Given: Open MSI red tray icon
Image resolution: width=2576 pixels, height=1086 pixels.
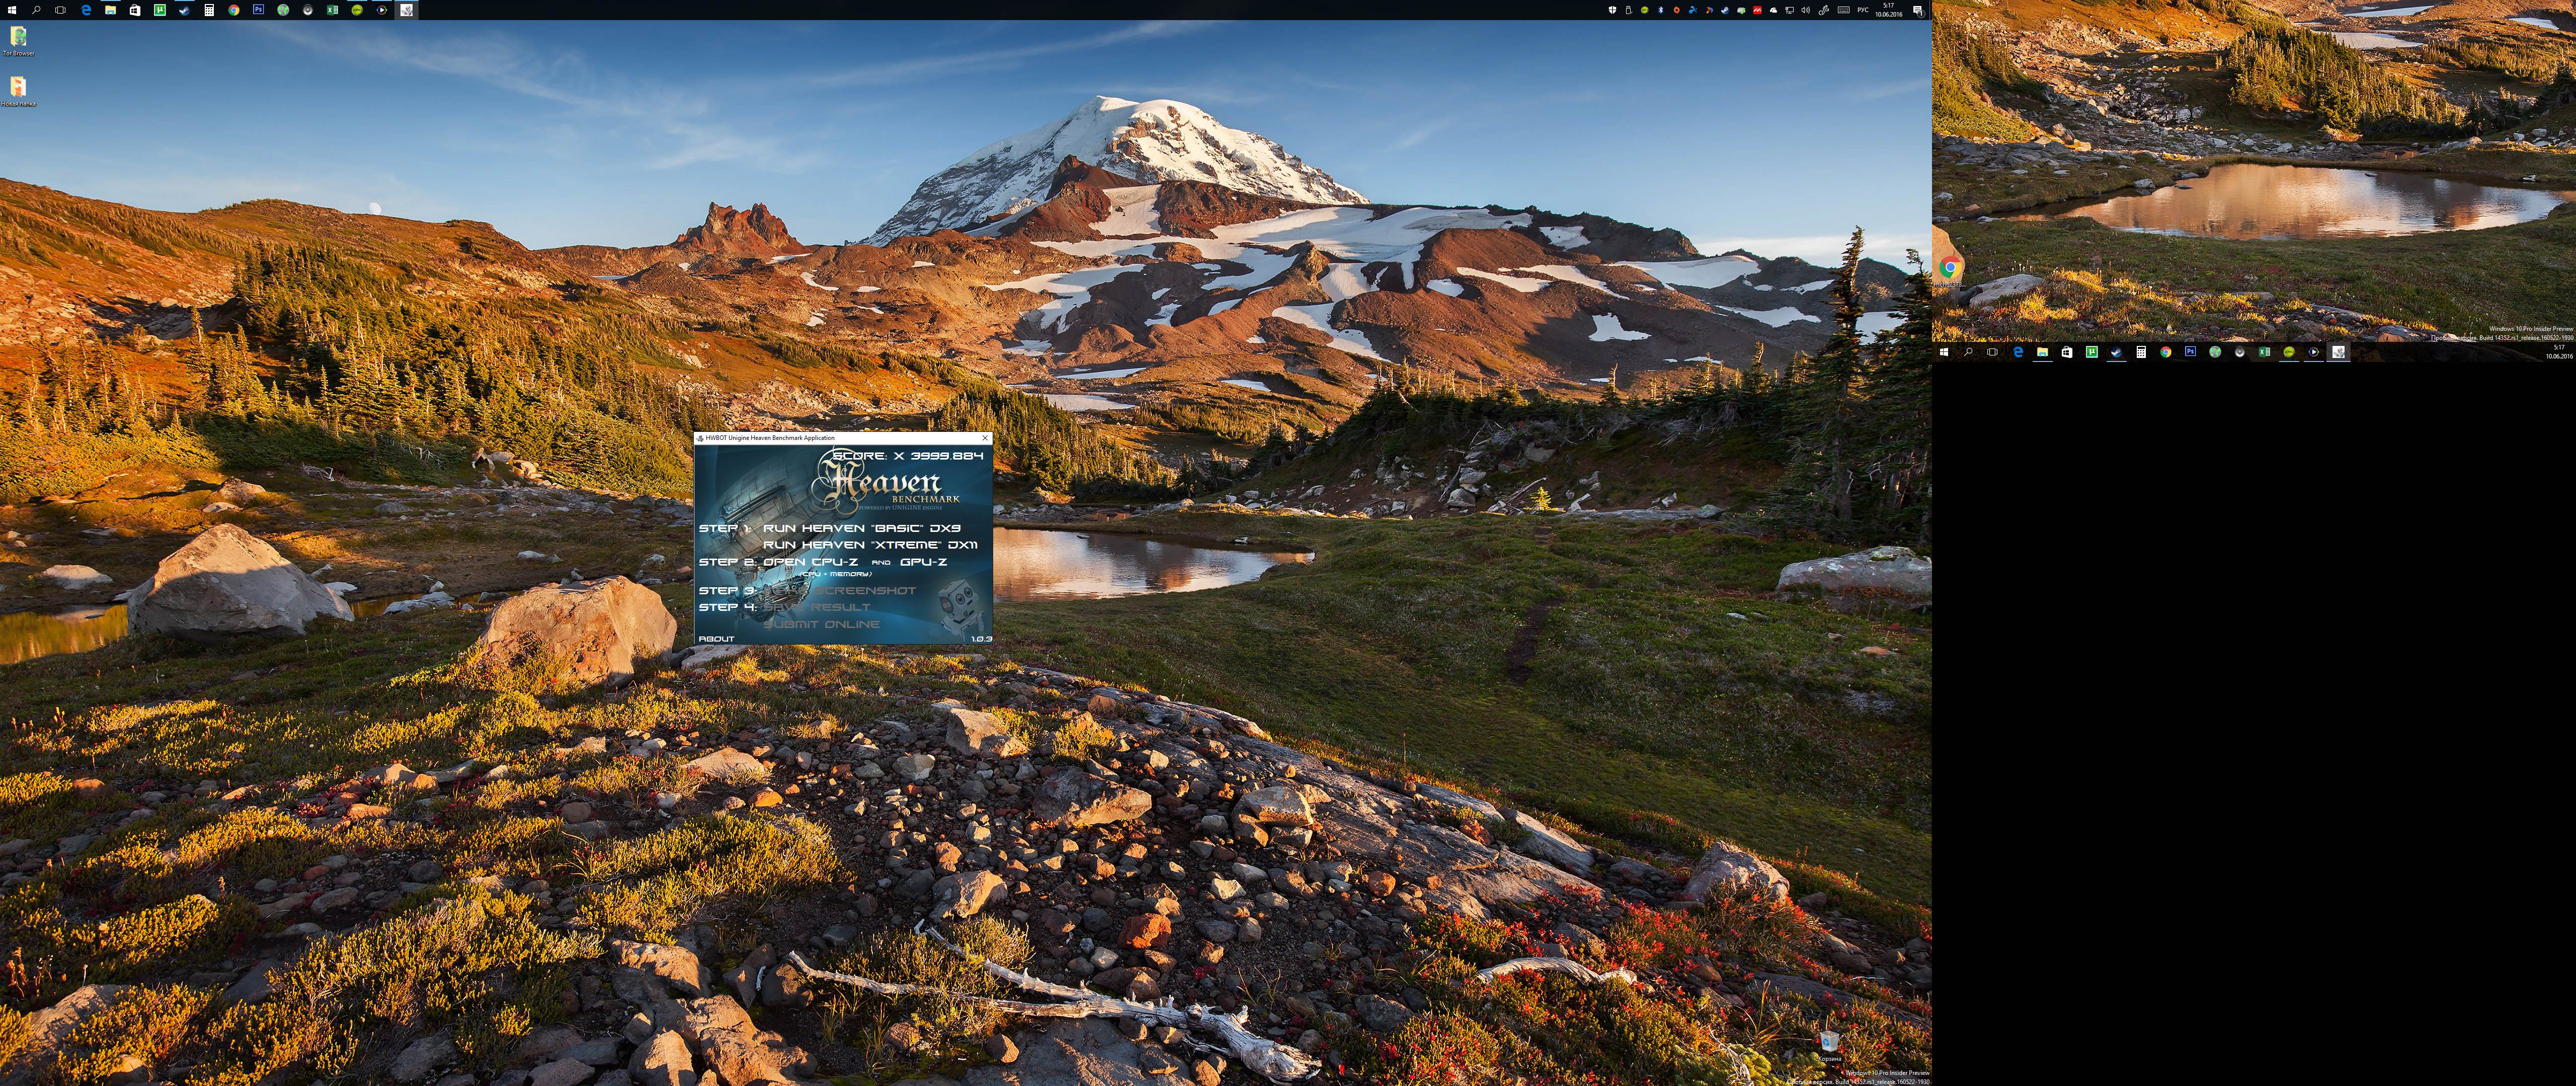Looking at the screenshot, I should point(1757,10).
